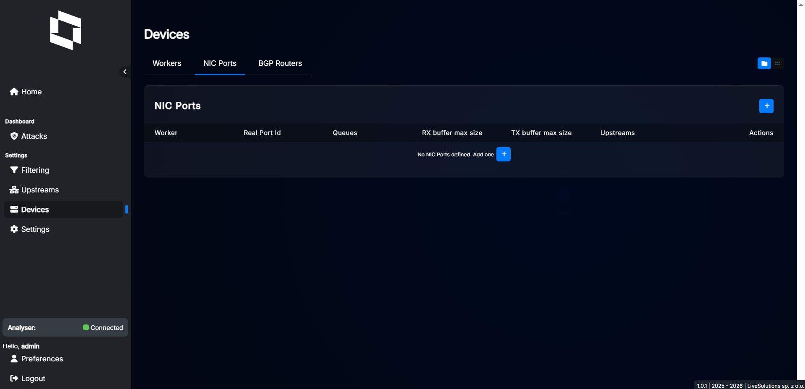Viewport: 805px width, 389px height.
Task: Click the application logo at top left
Action: pos(65,31)
